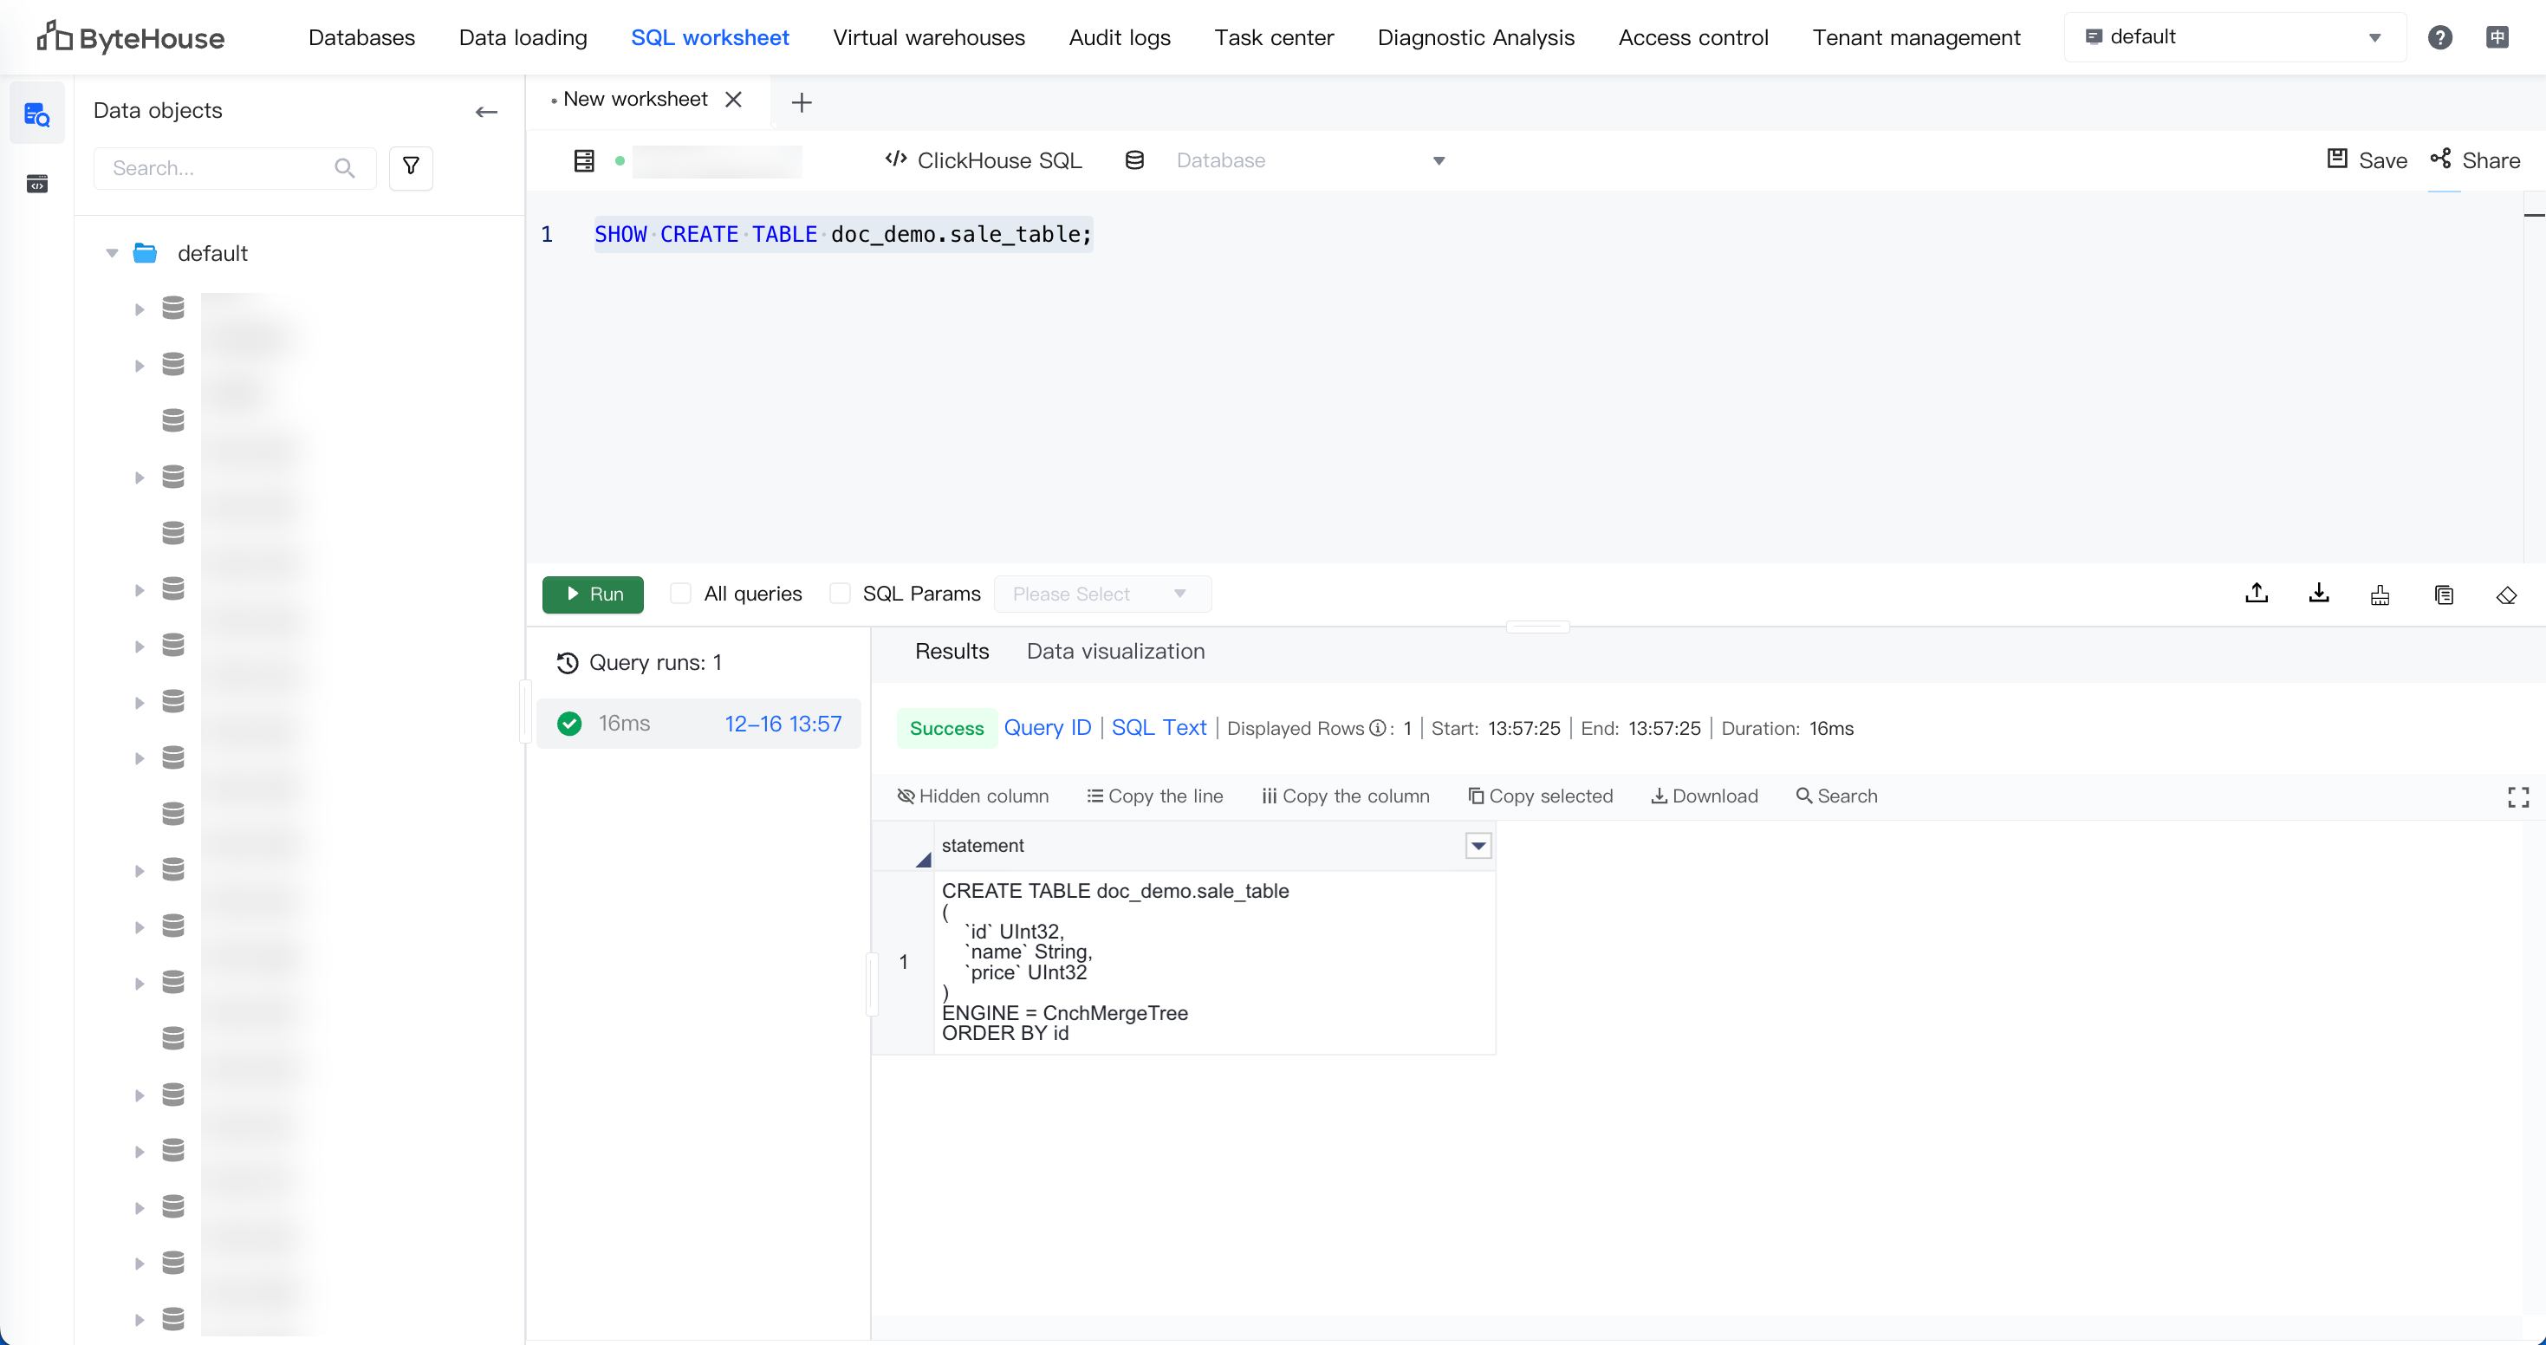Screen dimensions: 2546x1345
Task: Click the upload icon in the run toolbar
Action: tap(2257, 593)
